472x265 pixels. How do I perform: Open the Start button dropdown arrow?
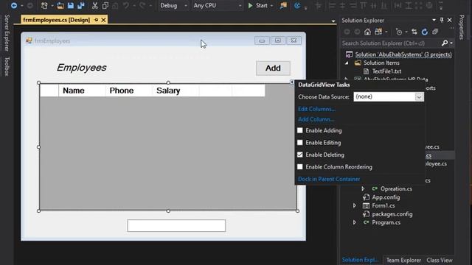272,5
